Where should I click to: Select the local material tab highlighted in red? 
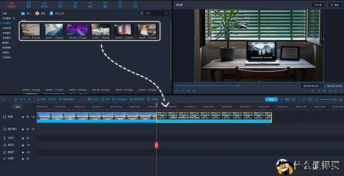click(x=8, y=5)
